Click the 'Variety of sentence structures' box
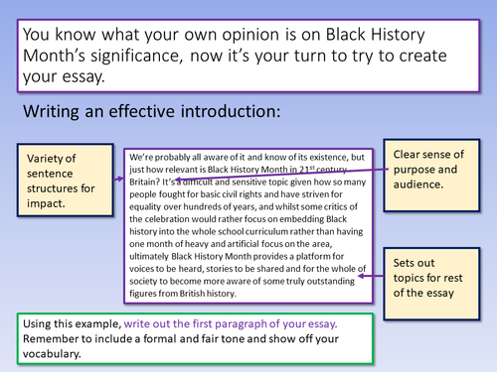This screenshot has height=372, width=497. (x=66, y=180)
